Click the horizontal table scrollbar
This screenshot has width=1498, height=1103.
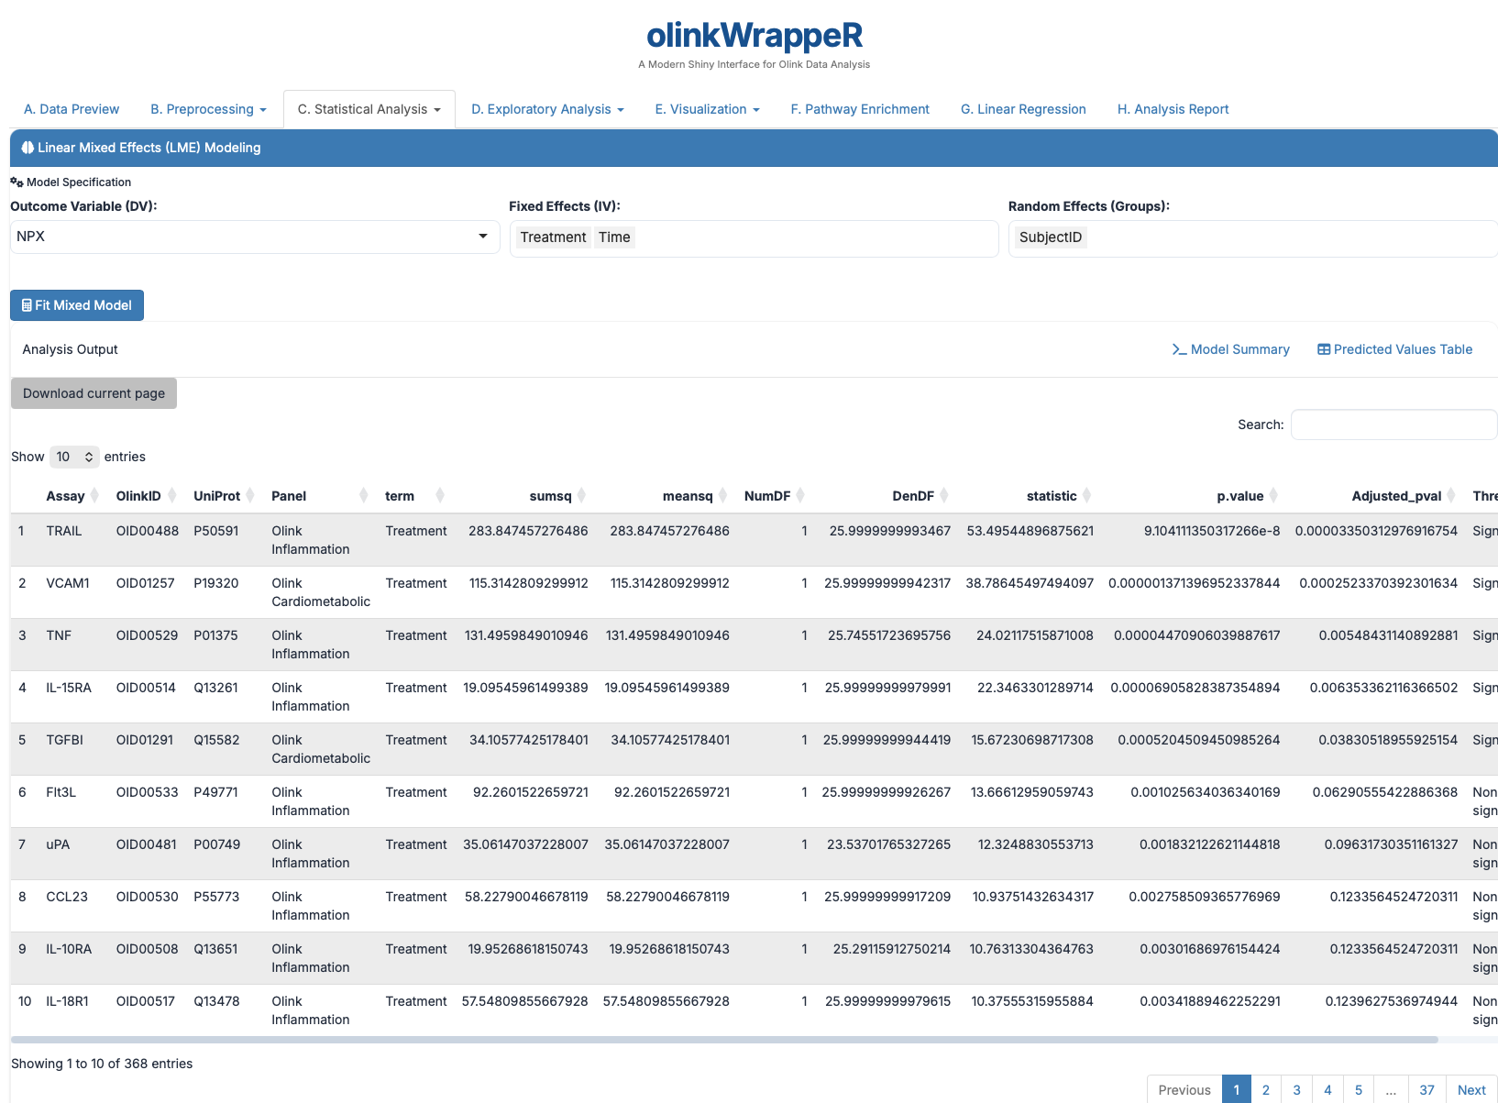pyautogui.click(x=724, y=1040)
